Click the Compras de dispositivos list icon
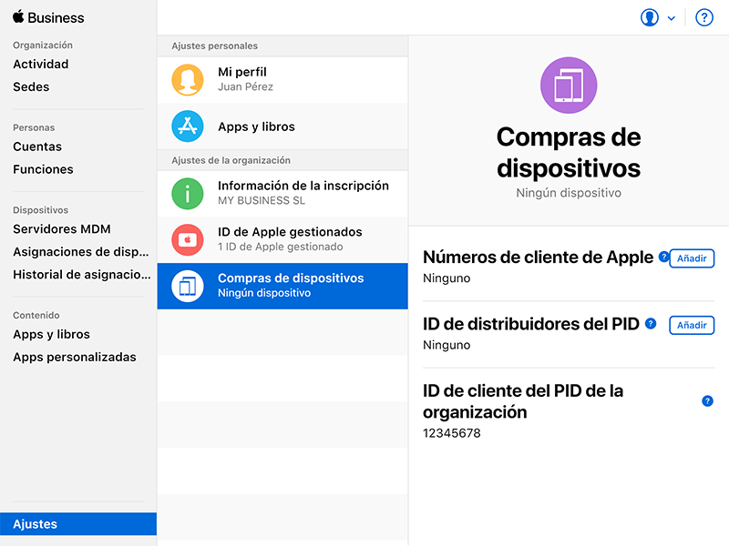The width and height of the screenshot is (729, 546). (188, 286)
